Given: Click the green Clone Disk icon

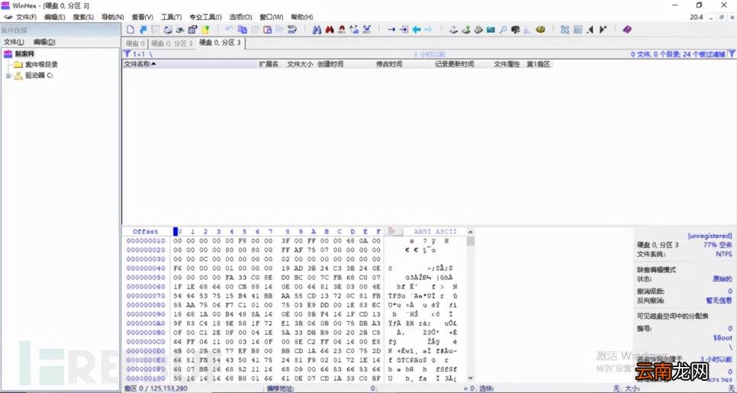Looking at the screenshot, I should (466, 30).
